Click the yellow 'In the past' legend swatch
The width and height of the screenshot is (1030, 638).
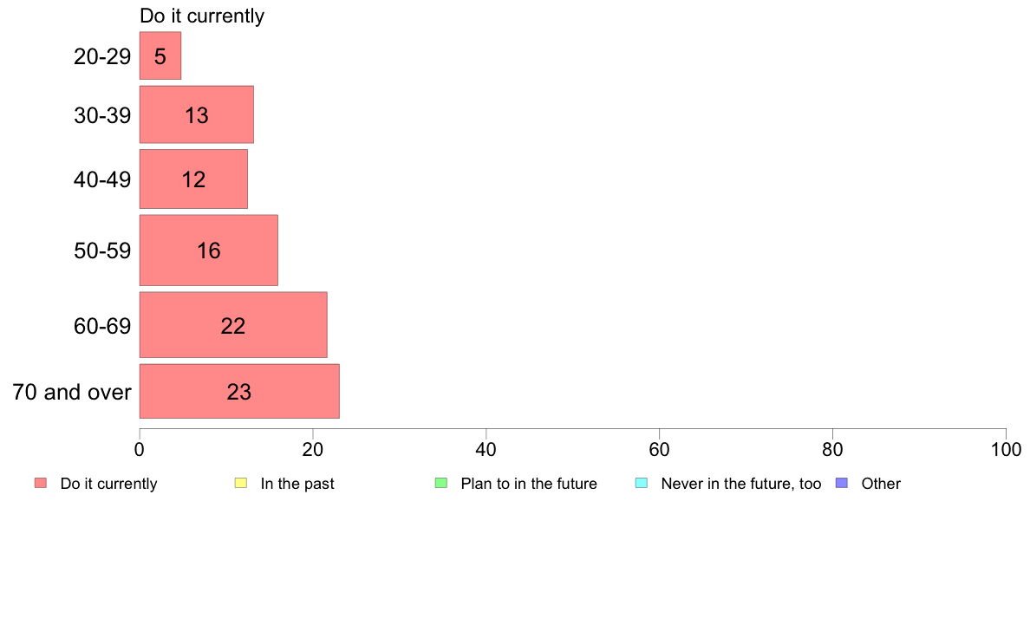pos(241,483)
